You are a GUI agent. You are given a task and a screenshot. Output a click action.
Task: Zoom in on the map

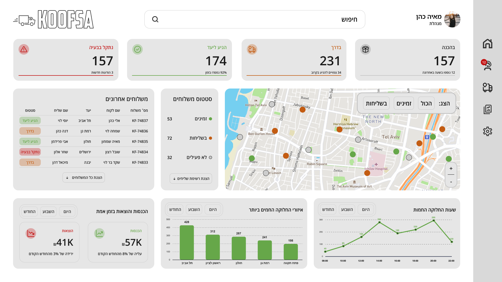451,169
